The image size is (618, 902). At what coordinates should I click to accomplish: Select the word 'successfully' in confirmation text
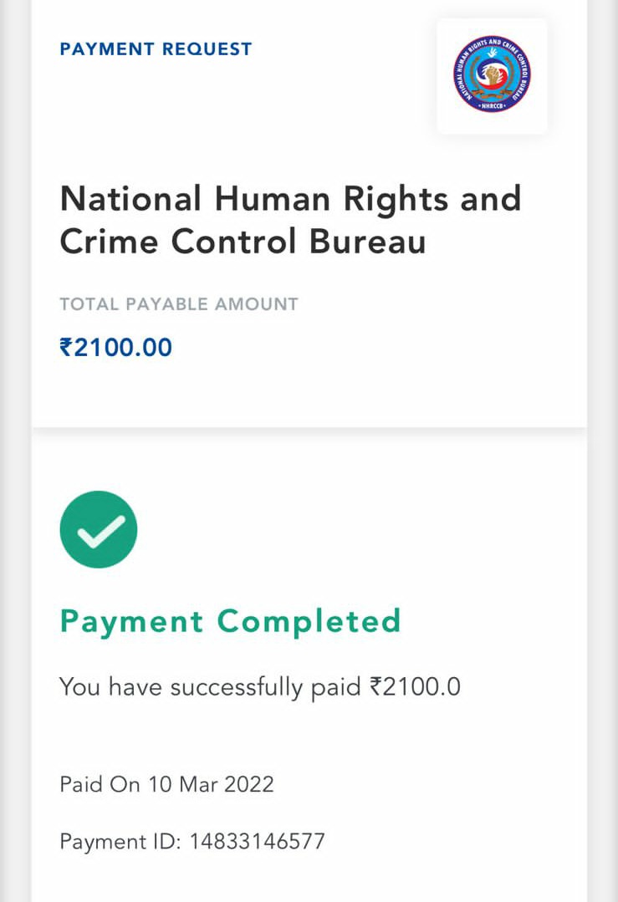click(237, 687)
